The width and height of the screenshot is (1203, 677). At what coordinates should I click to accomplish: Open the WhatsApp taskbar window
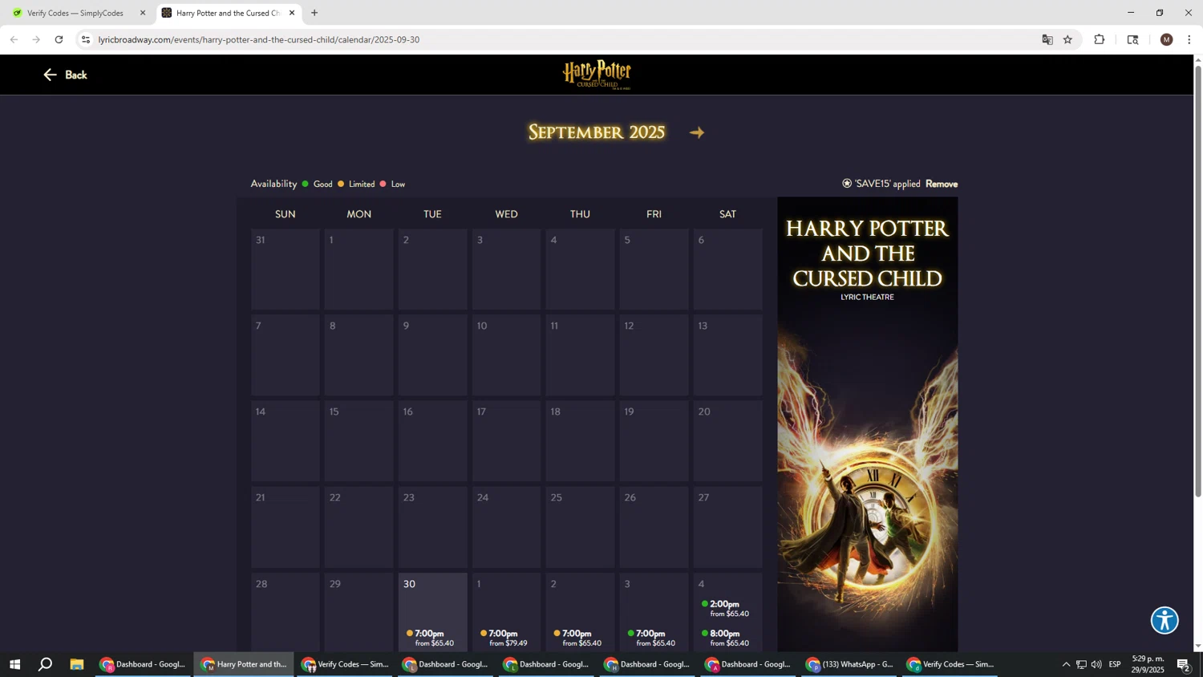click(x=850, y=664)
